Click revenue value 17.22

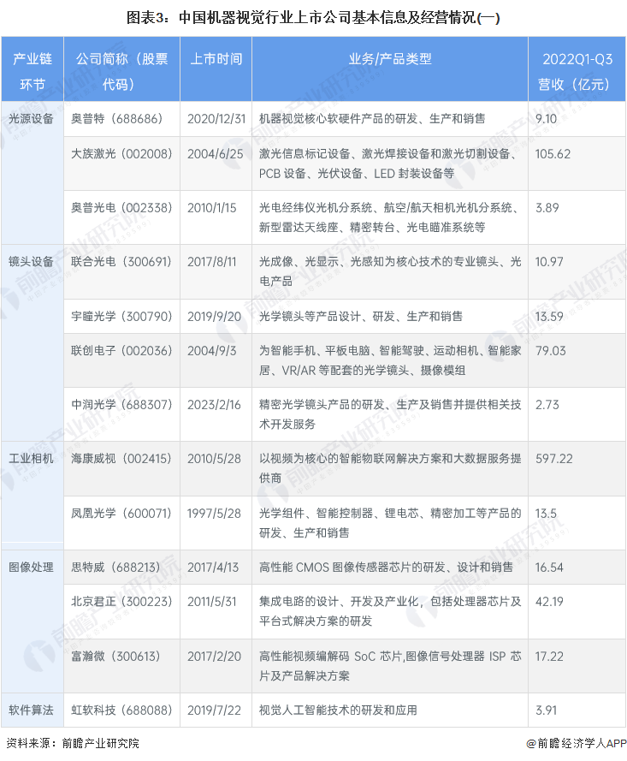point(549,657)
